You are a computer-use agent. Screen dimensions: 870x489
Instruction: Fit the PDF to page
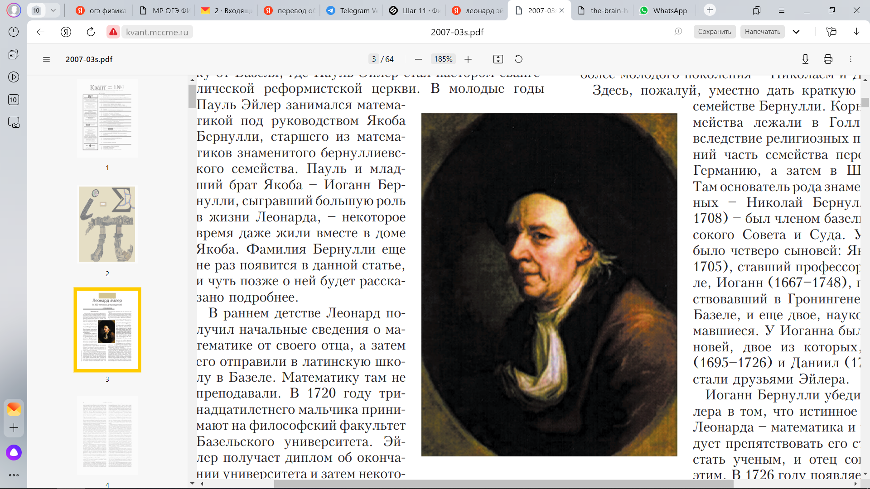point(498,59)
